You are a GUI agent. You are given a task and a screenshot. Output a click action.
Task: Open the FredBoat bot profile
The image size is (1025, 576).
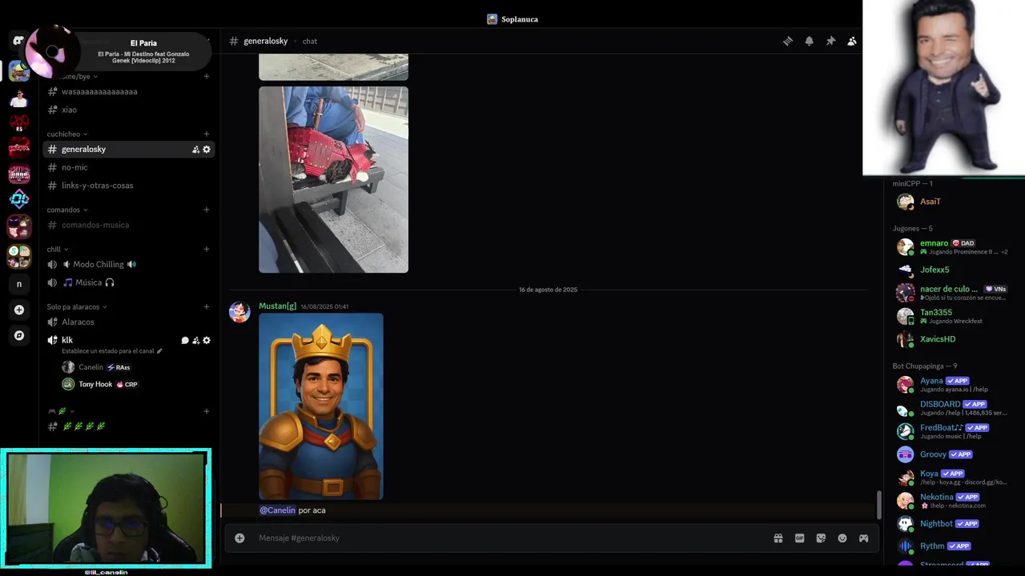[953, 431]
